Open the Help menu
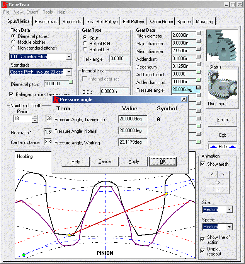The width and height of the screenshot is (245, 264). 61,12
